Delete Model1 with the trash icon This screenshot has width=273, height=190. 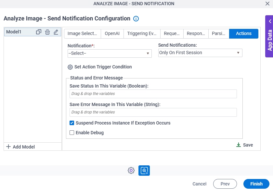47,32
